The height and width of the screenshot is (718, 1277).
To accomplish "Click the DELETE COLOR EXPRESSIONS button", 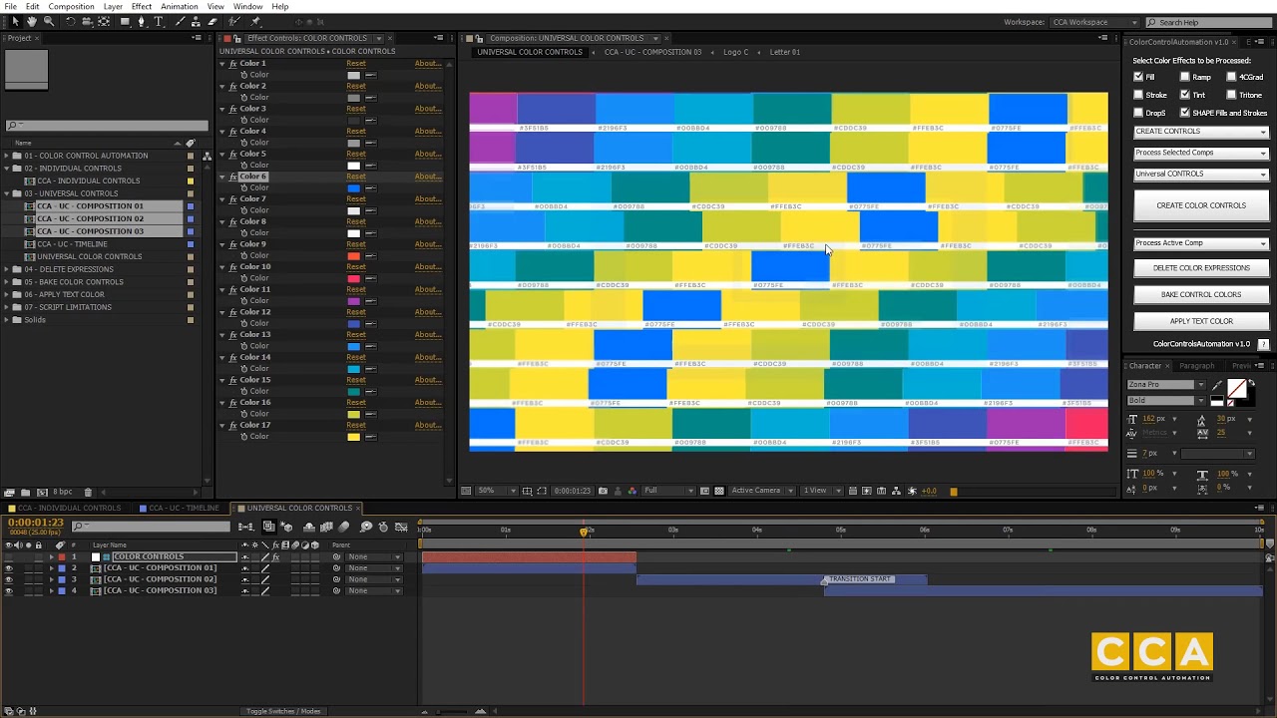I will [x=1201, y=267].
